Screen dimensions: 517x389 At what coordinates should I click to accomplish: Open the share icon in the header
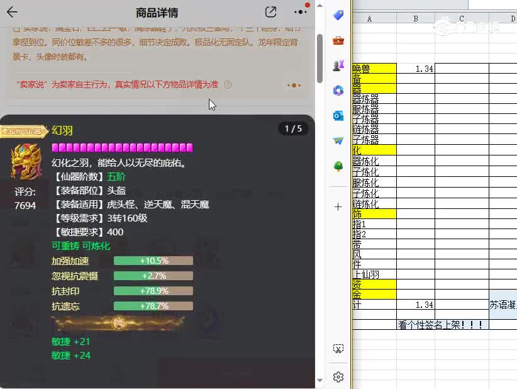tap(270, 12)
